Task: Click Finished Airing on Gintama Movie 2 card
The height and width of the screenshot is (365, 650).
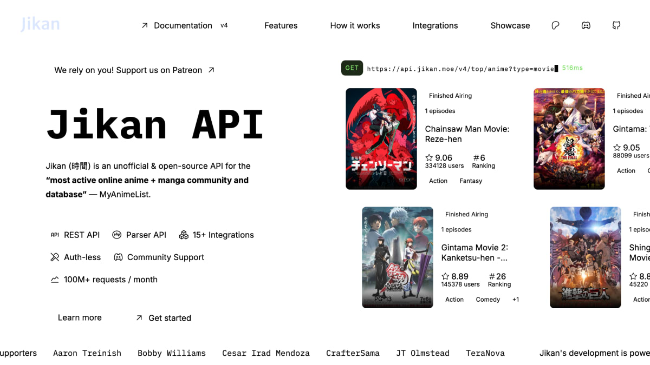Action: [x=467, y=215]
